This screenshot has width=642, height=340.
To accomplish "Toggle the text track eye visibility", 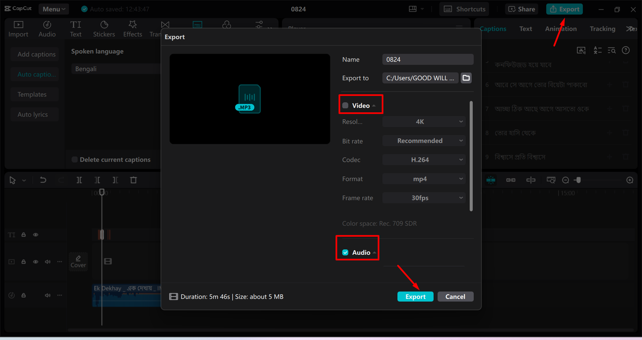I will click(x=36, y=235).
